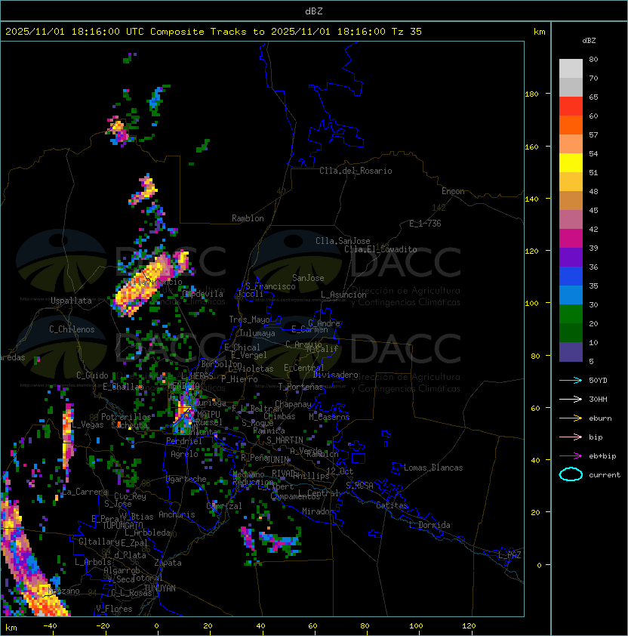Click the 'Potrerillos' map label

pos(126,417)
